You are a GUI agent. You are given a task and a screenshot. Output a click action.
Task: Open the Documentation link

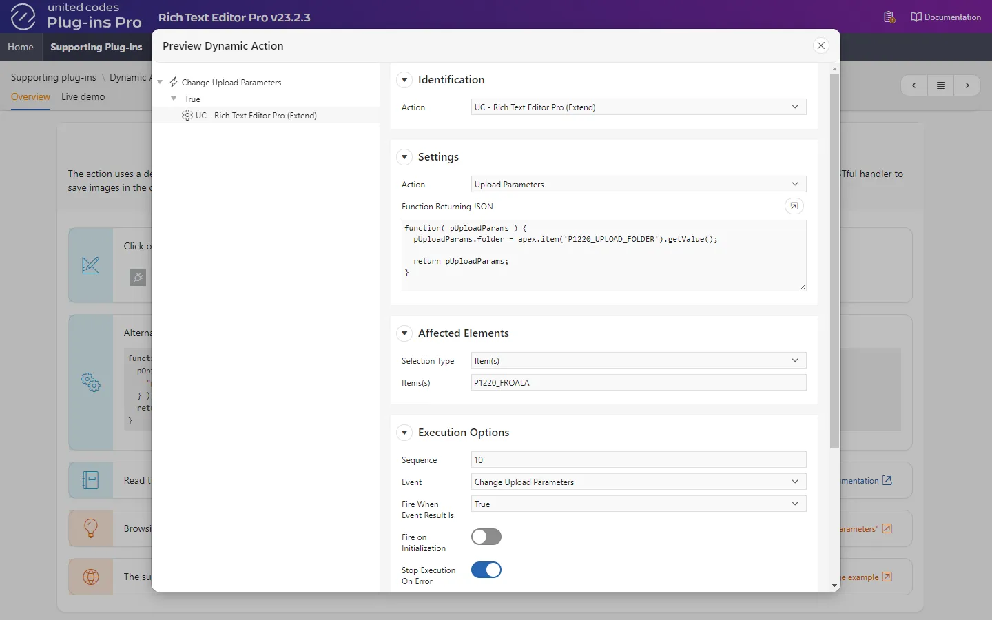pyautogui.click(x=946, y=17)
